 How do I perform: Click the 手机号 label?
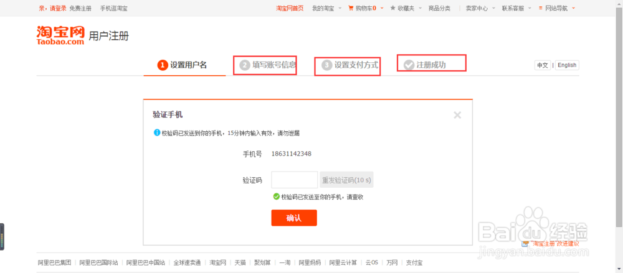tap(252, 154)
